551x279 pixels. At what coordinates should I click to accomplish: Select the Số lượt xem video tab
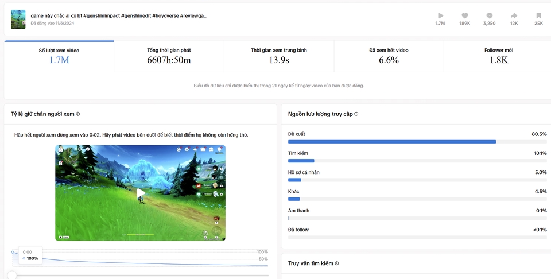tap(59, 56)
